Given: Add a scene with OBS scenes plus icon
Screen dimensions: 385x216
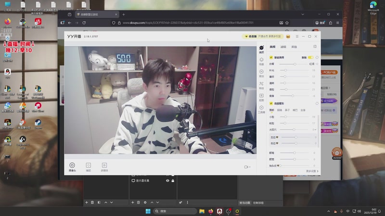Looking at the screenshot, I should [x=87, y=202].
